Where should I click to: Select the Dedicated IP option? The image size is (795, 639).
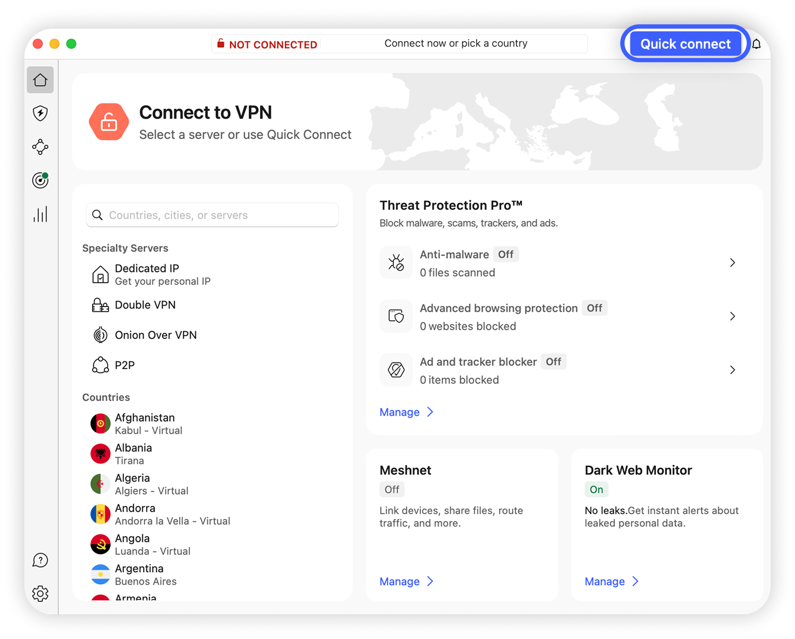click(x=147, y=275)
